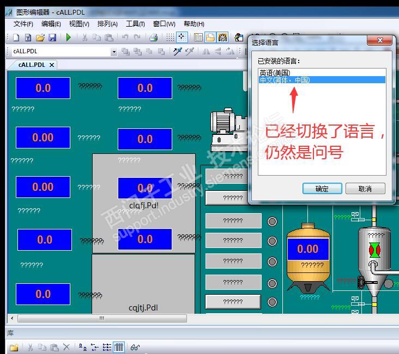The image size is (399, 354).
Task: Click the rotate object icon
Action: coord(230,51)
